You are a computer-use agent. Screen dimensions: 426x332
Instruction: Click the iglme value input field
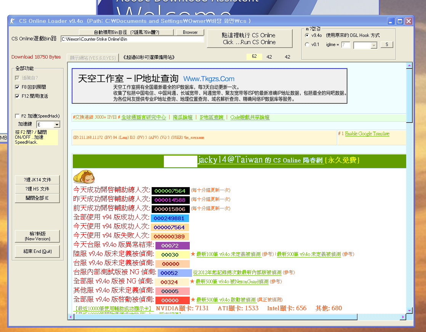pyautogui.click(x=346, y=45)
